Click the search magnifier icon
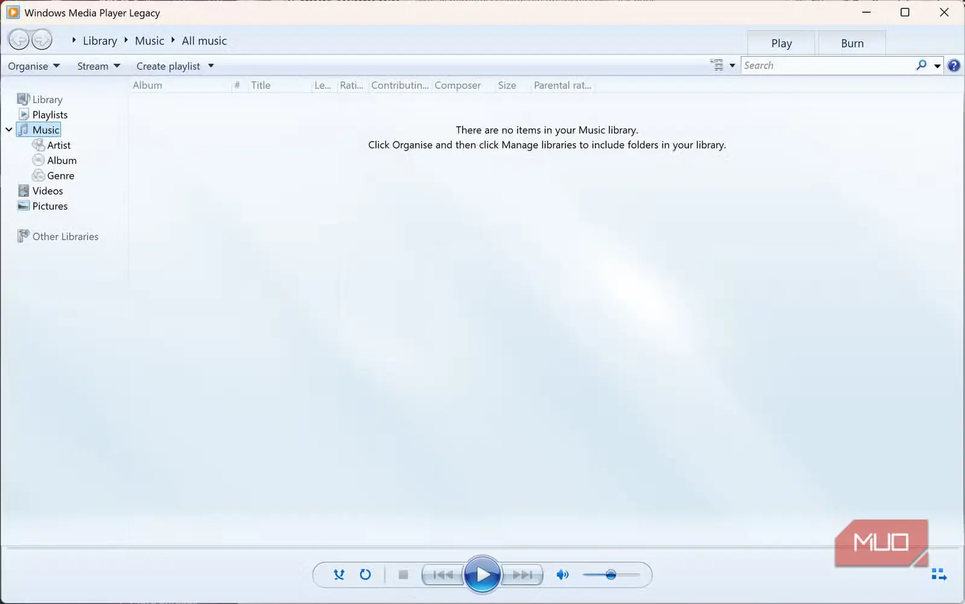Image resolution: width=965 pixels, height=604 pixels. point(922,65)
